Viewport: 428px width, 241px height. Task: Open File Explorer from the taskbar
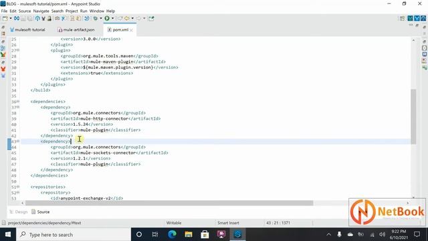189,234
